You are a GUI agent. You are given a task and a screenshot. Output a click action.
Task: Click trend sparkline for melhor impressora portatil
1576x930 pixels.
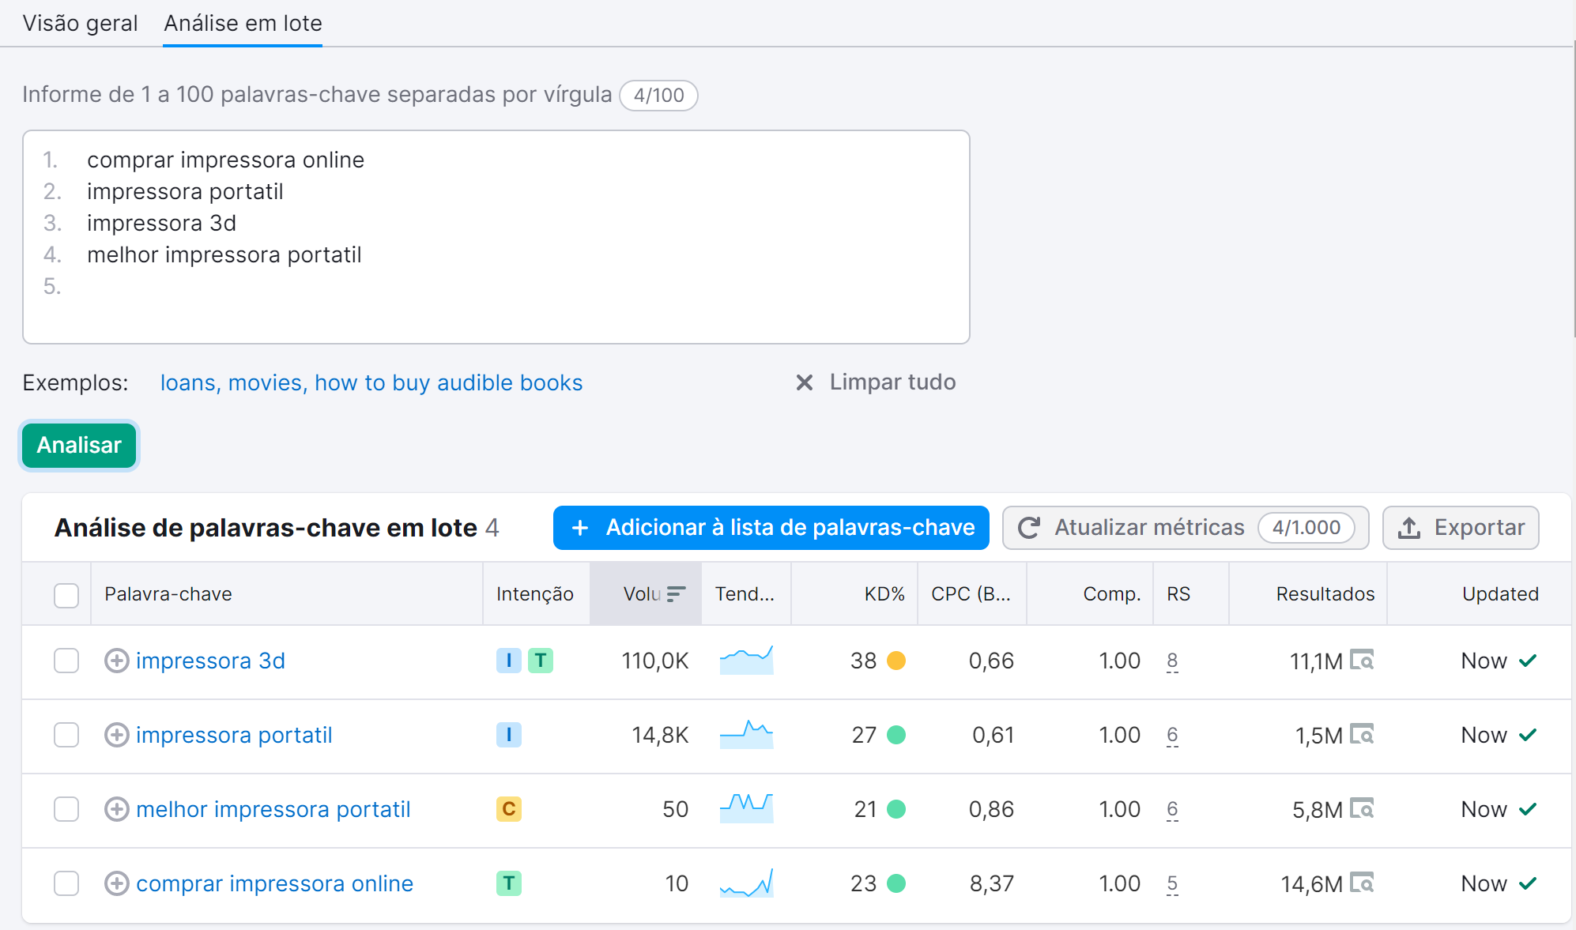746,808
